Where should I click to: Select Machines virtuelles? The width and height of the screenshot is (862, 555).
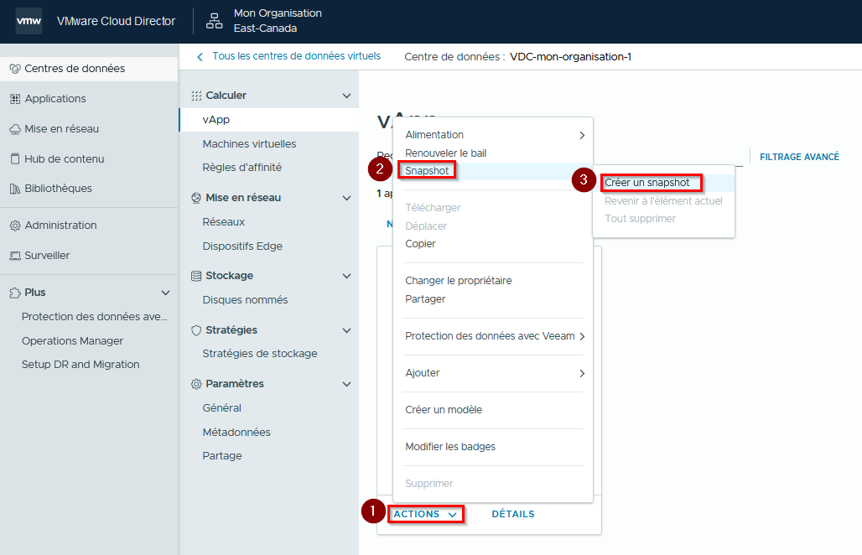tap(249, 144)
